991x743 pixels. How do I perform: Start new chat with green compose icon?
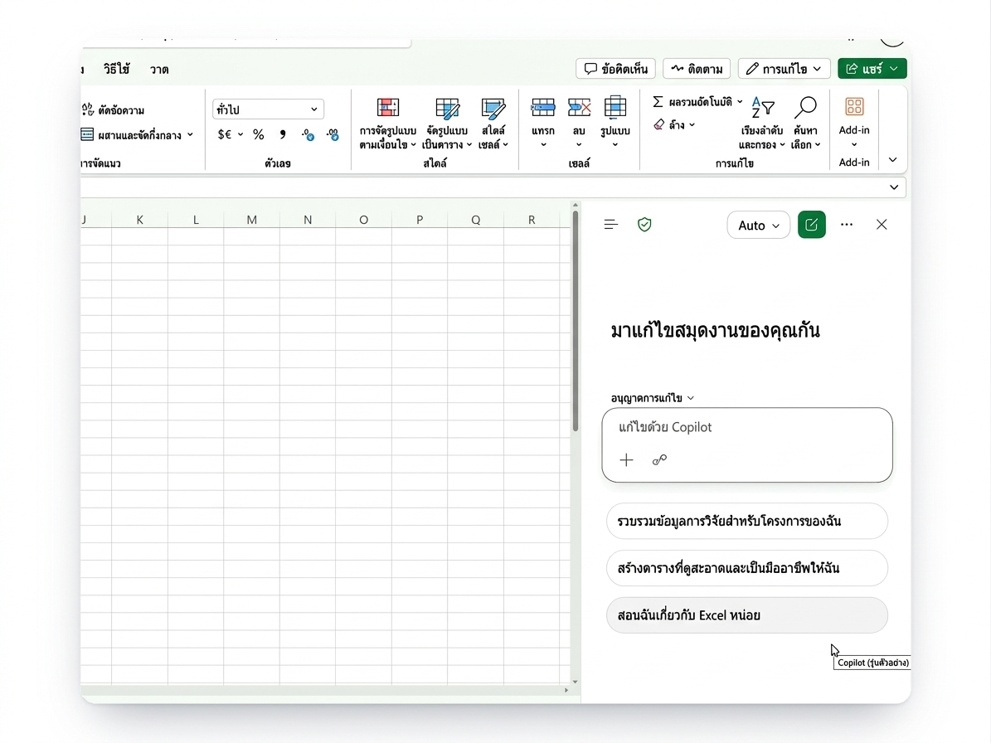click(x=812, y=225)
